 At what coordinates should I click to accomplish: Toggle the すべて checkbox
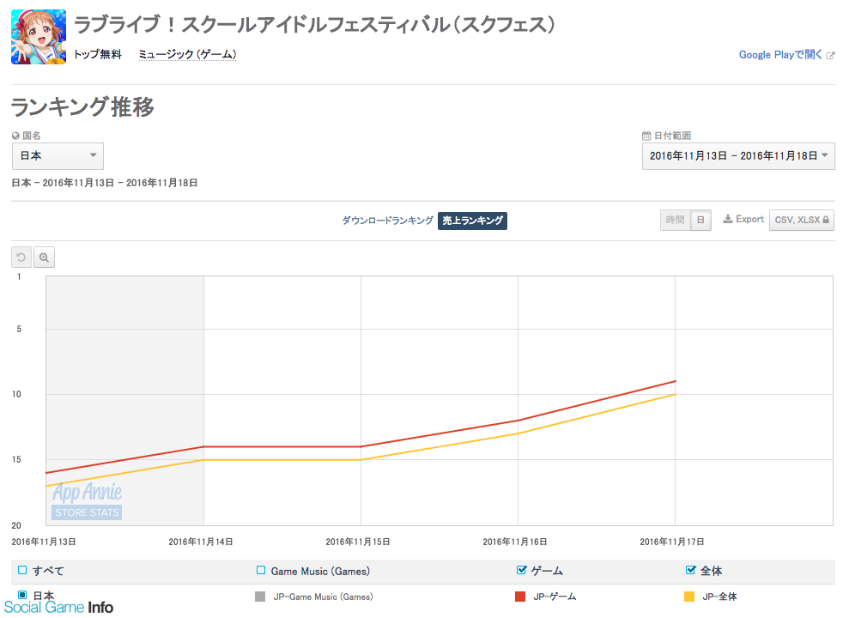tap(22, 570)
